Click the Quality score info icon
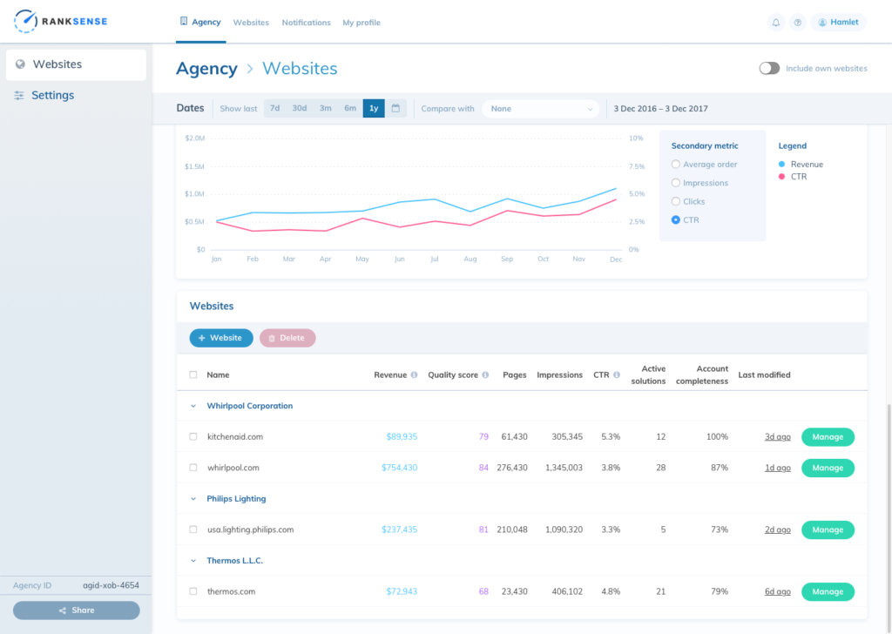 485,374
